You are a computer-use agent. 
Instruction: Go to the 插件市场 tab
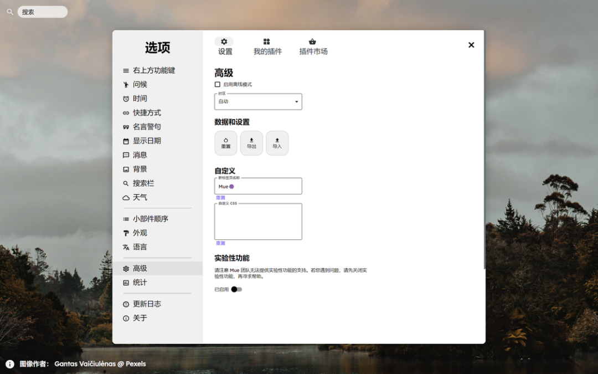(313, 47)
